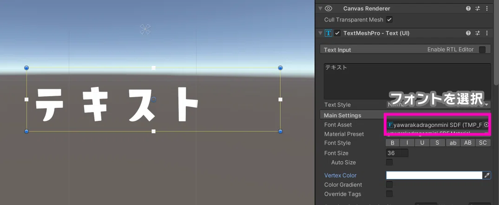499x205 pixels.
Task: Open TextMeshPro three-dot options menu
Action: (486, 33)
